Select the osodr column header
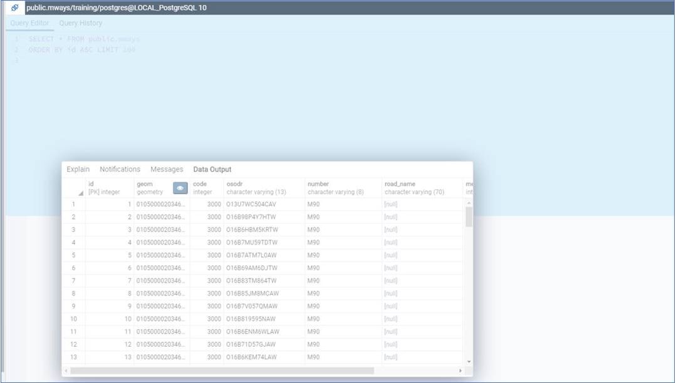Screen dimensions: 676x383 tap(264, 188)
